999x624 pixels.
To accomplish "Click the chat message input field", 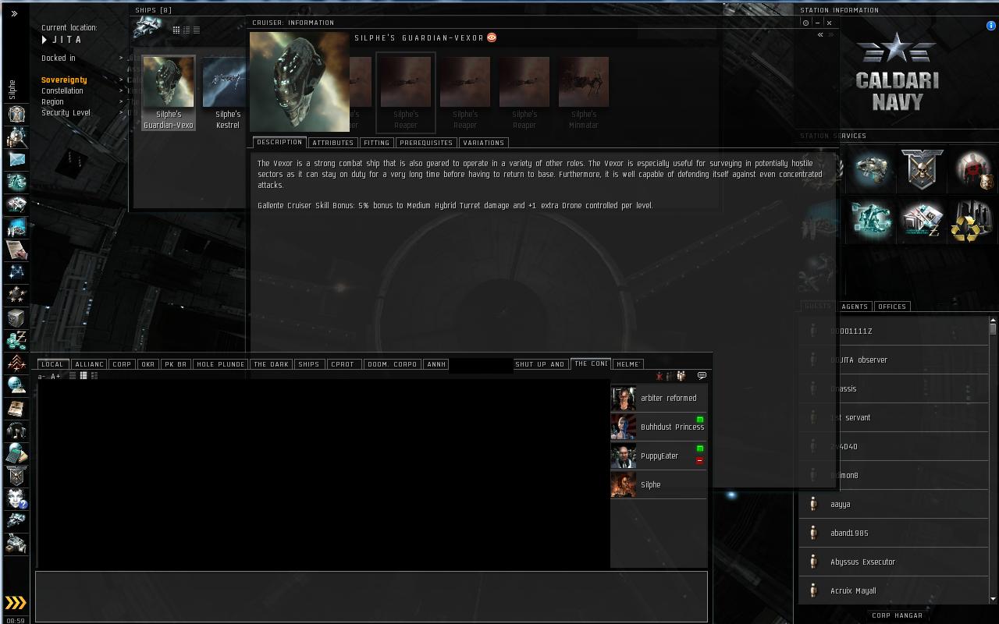I will click(x=372, y=597).
